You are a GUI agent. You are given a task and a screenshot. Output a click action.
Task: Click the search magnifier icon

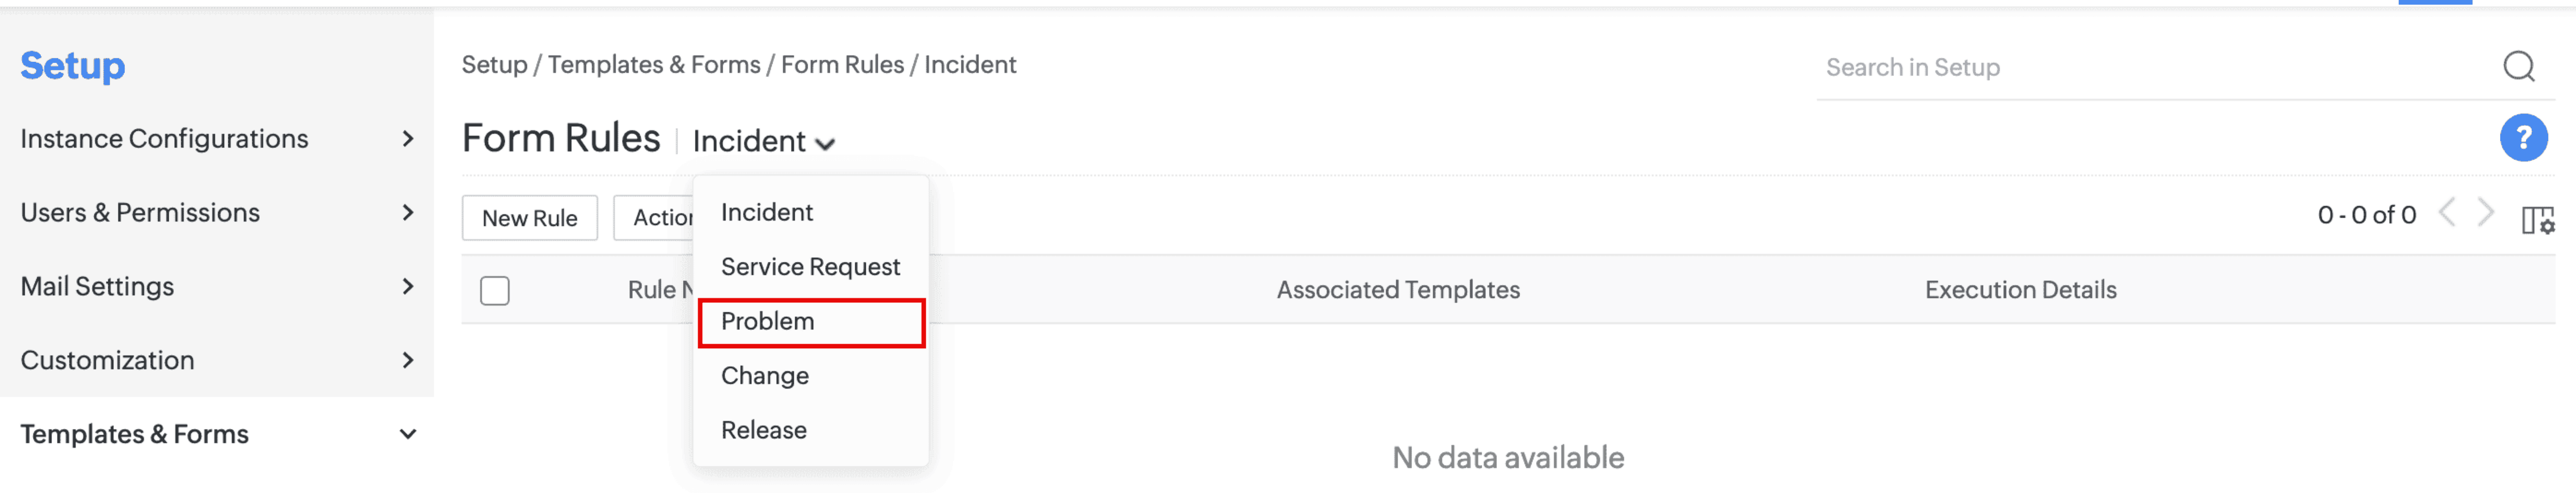coord(2518,67)
